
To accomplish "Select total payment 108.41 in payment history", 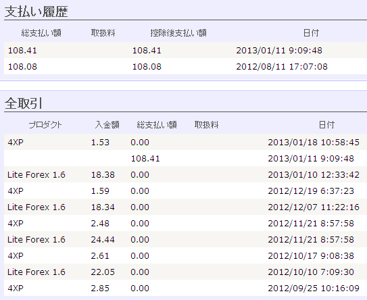I will coord(22,51).
